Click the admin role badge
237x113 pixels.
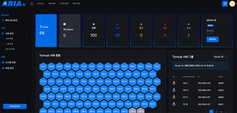pyautogui.click(x=210, y=26)
